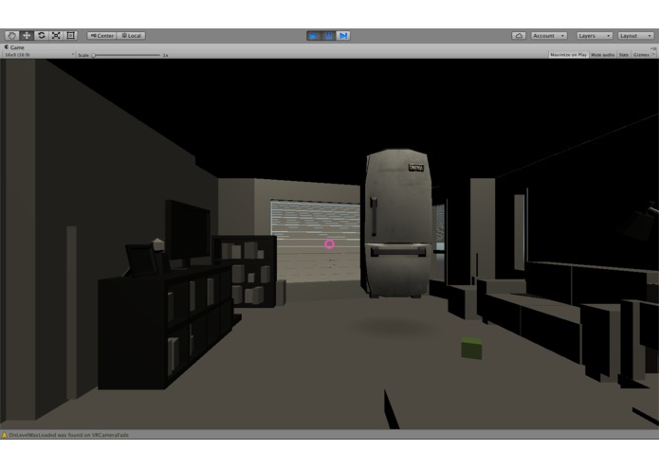
Task: Click the OnLevelWasLoaded warning message
Action: tap(69, 435)
